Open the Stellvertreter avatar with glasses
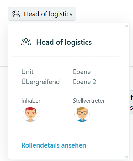133x161 pixels. (x=82, y=114)
